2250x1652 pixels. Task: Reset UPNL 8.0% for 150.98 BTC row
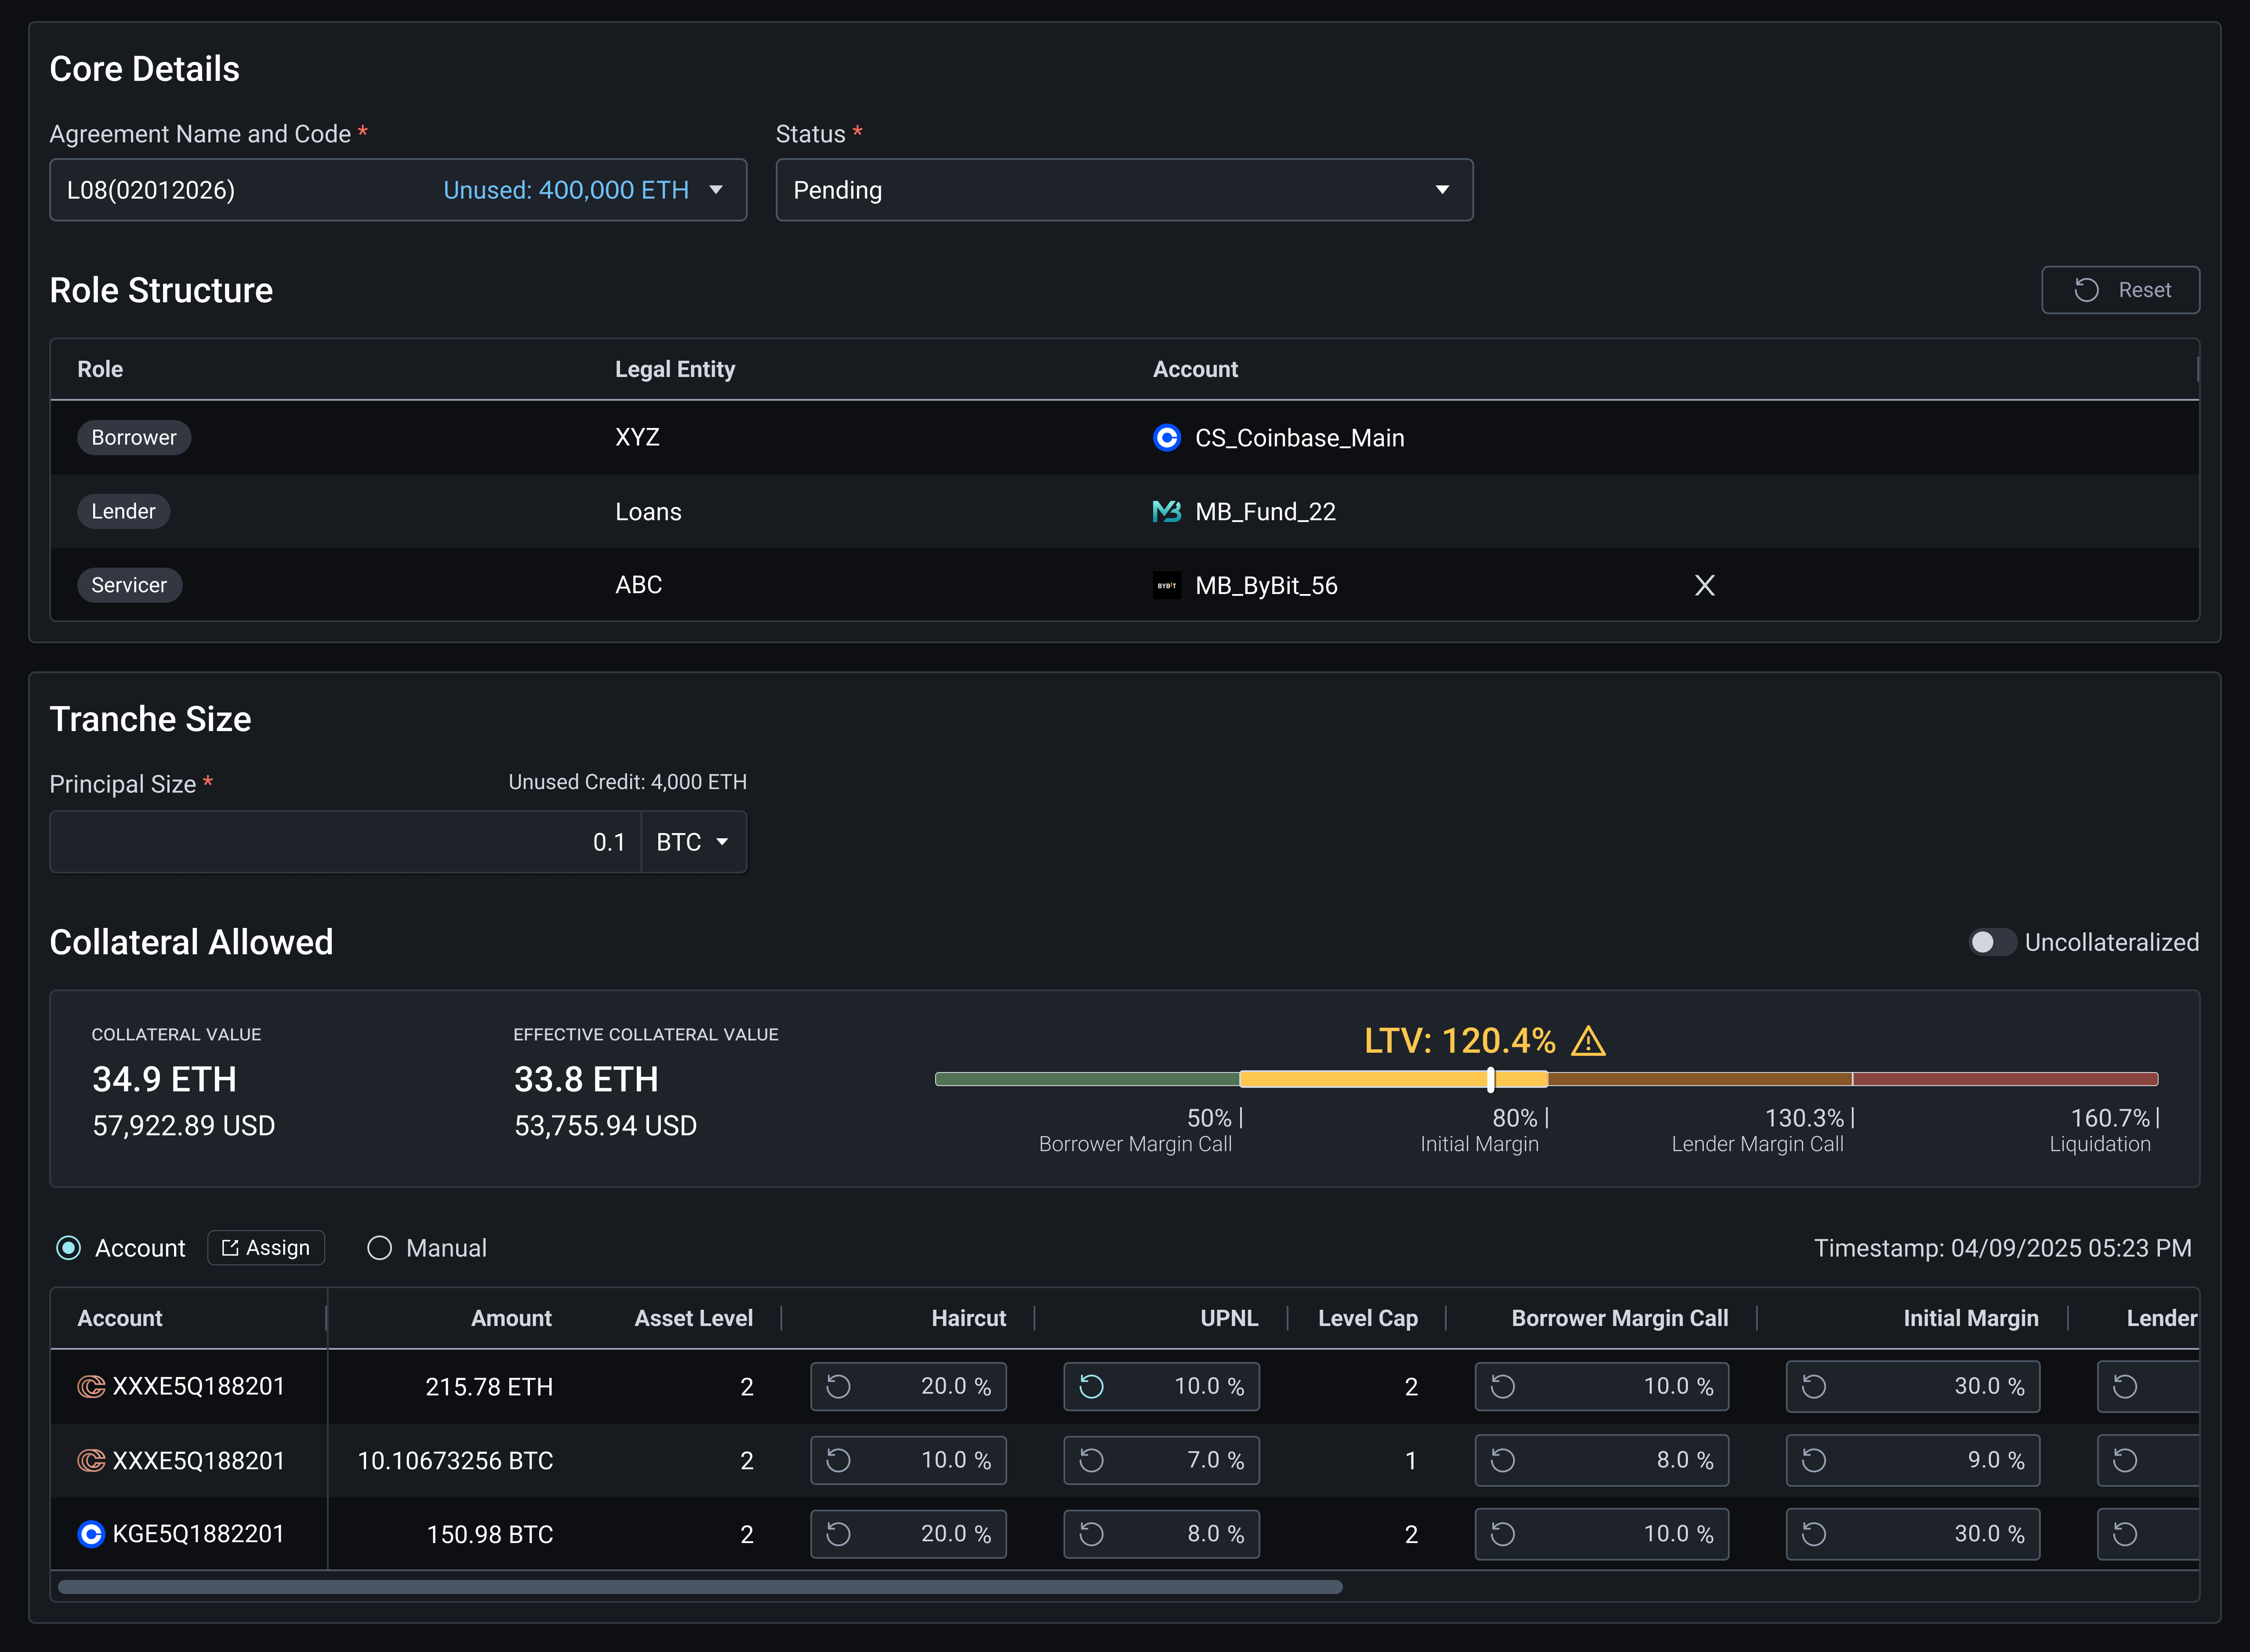[x=1092, y=1534]
